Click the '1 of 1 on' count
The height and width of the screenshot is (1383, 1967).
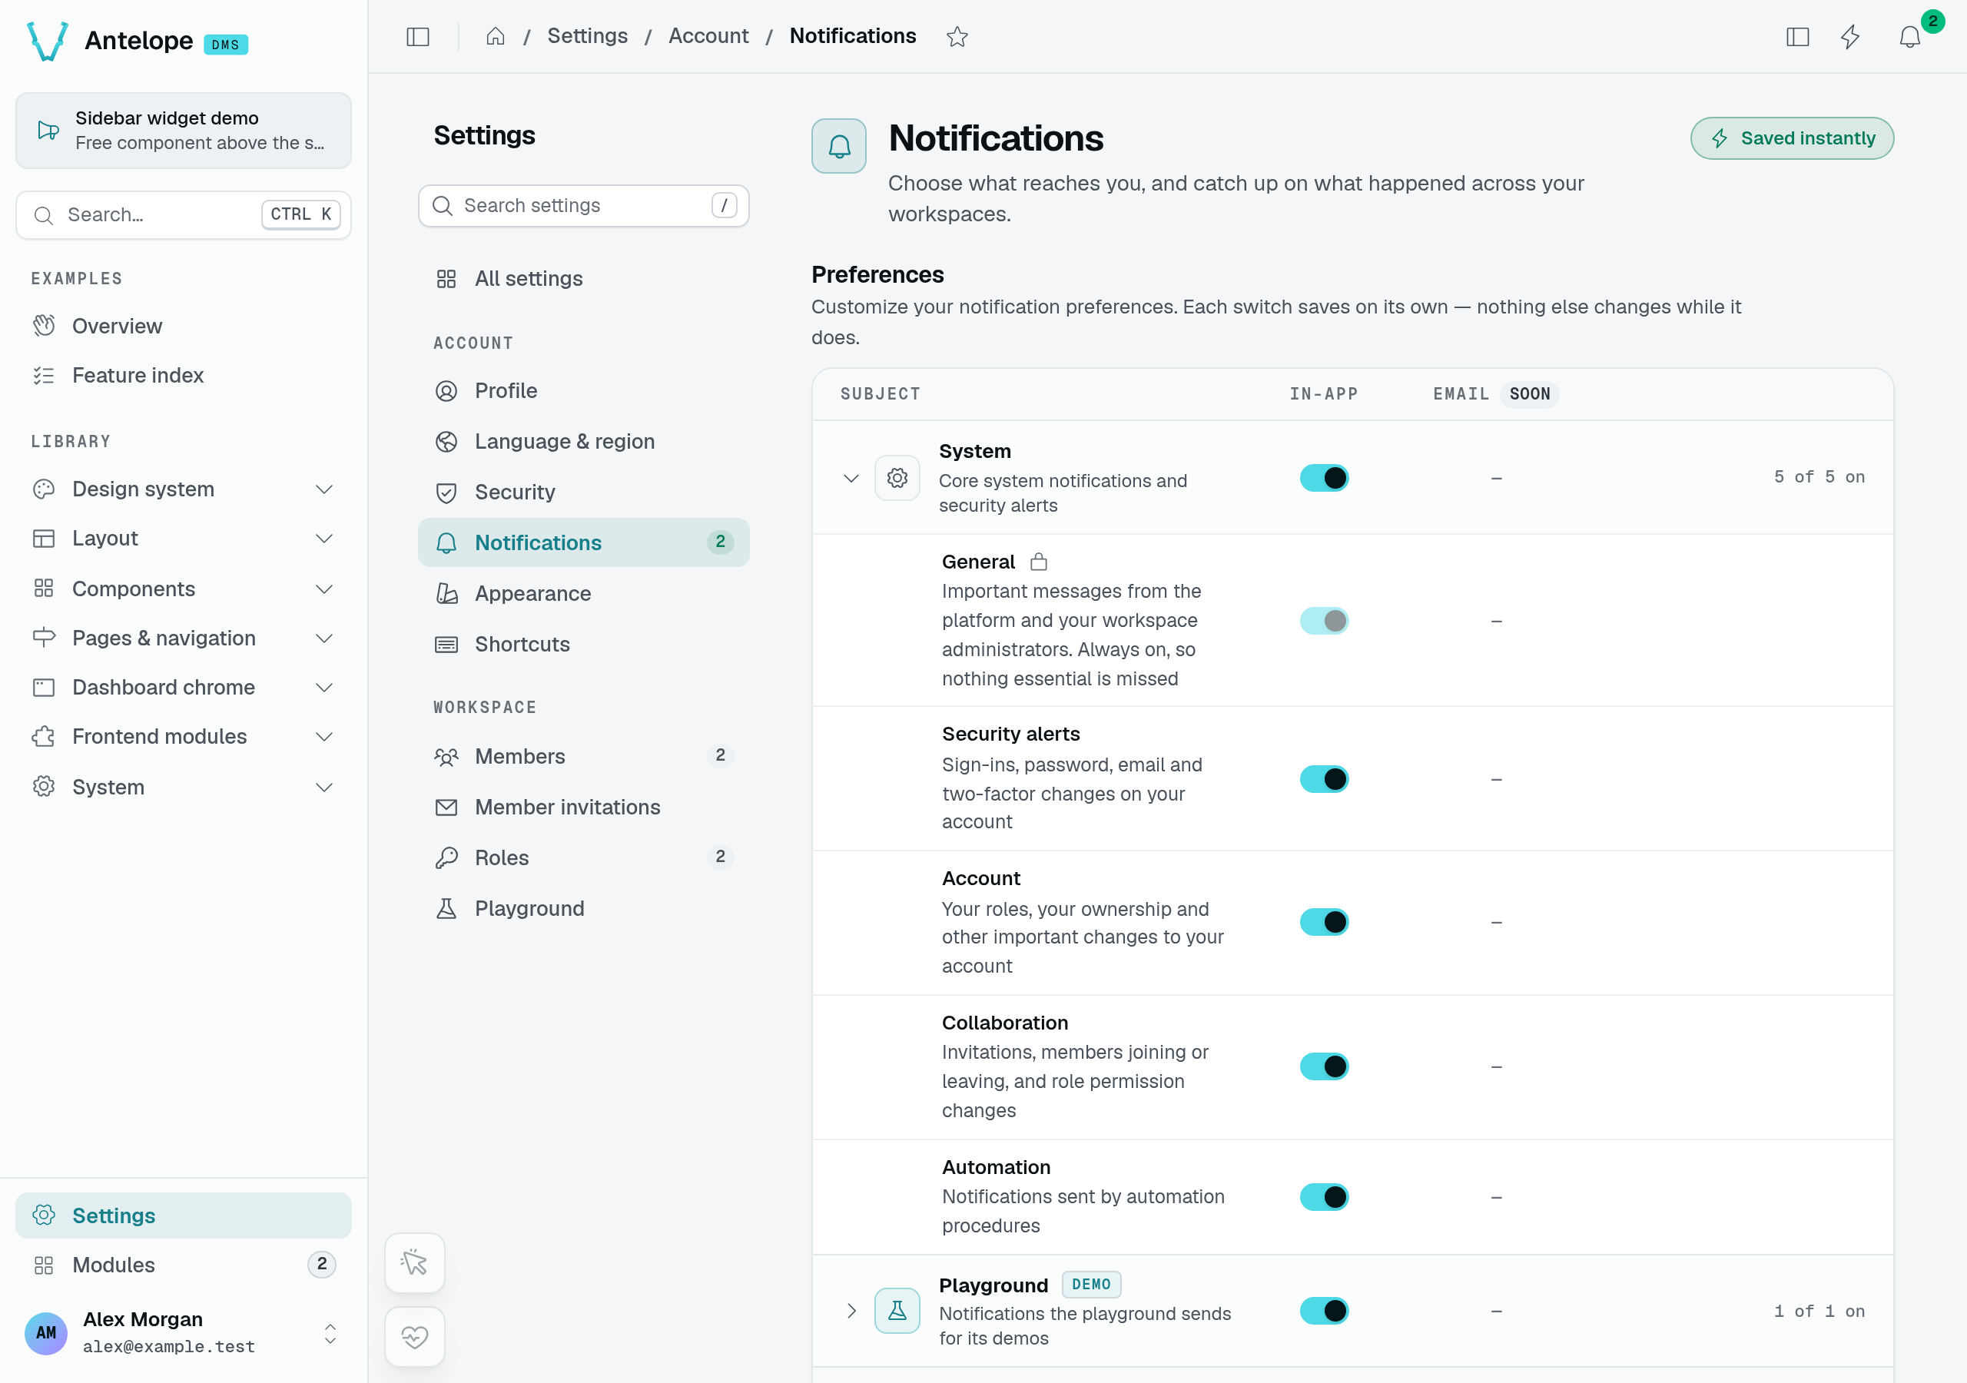click(x=1819, y=1311)
